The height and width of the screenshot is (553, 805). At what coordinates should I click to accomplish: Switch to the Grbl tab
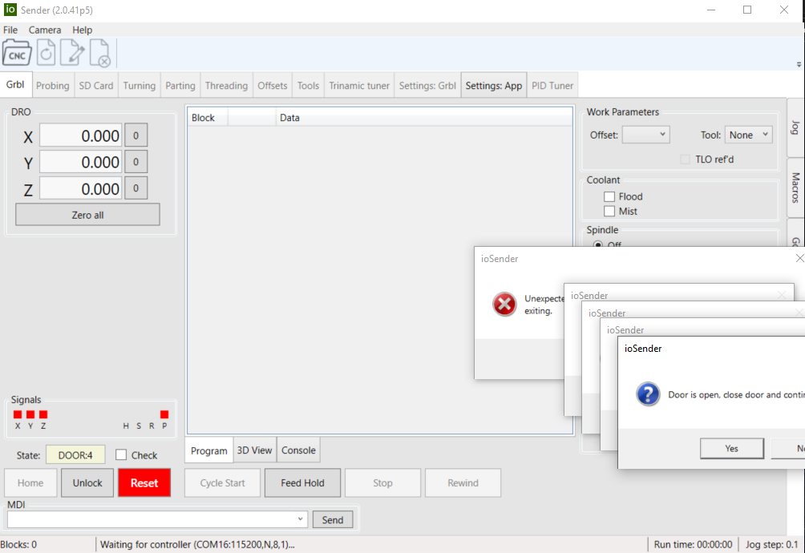(15, 85)
